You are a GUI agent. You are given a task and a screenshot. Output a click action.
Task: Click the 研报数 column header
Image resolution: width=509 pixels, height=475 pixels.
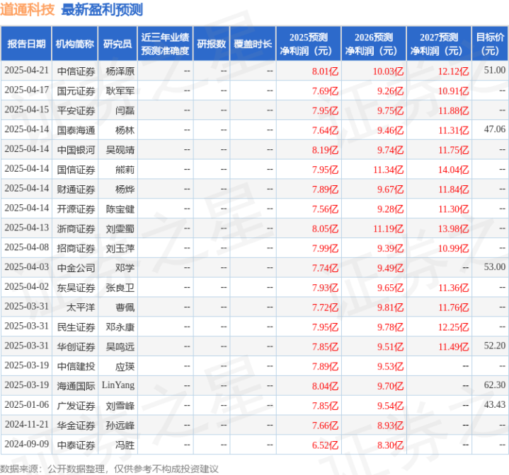point(212,44)
